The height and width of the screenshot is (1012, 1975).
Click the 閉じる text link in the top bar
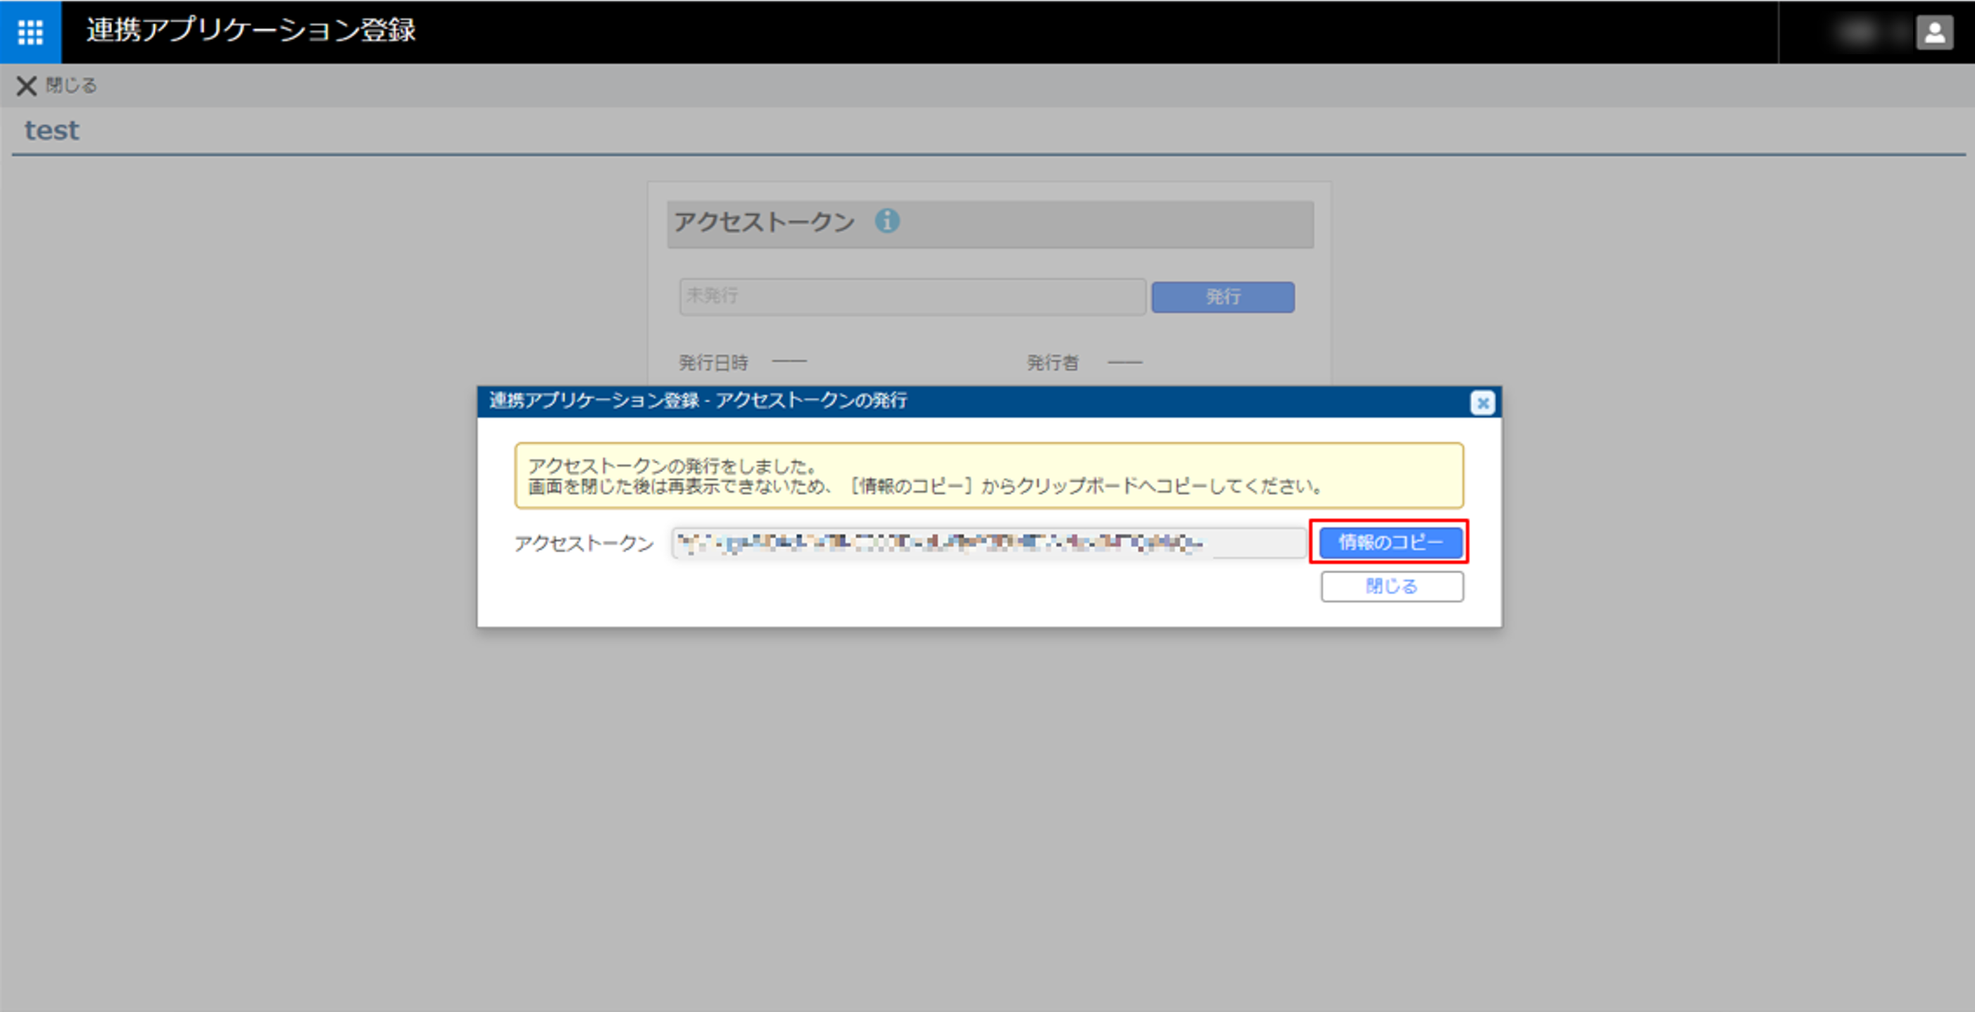(71, 85)
